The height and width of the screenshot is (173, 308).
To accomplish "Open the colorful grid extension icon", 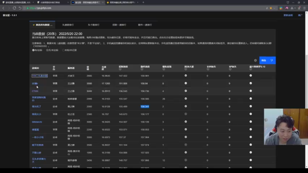I will [x=281, y=8].
